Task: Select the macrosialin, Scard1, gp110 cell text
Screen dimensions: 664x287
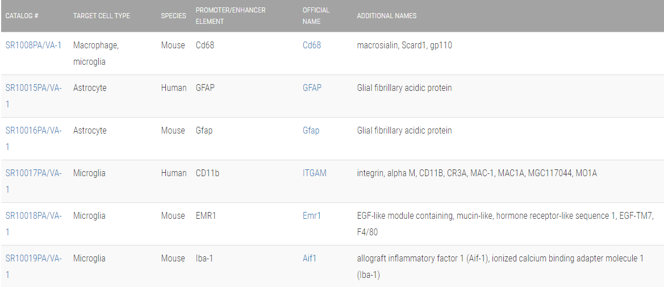Action: (404, 45)
